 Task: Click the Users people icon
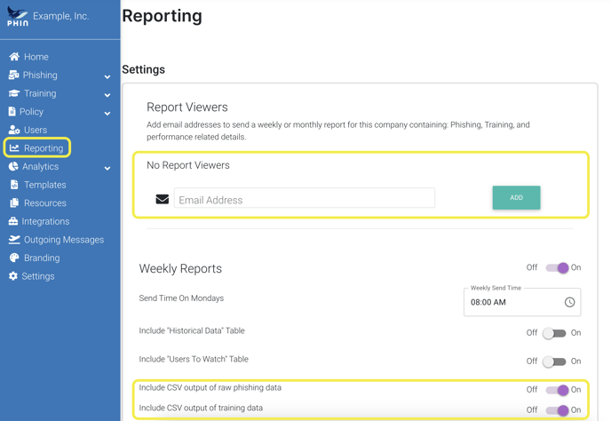[14, 130]
